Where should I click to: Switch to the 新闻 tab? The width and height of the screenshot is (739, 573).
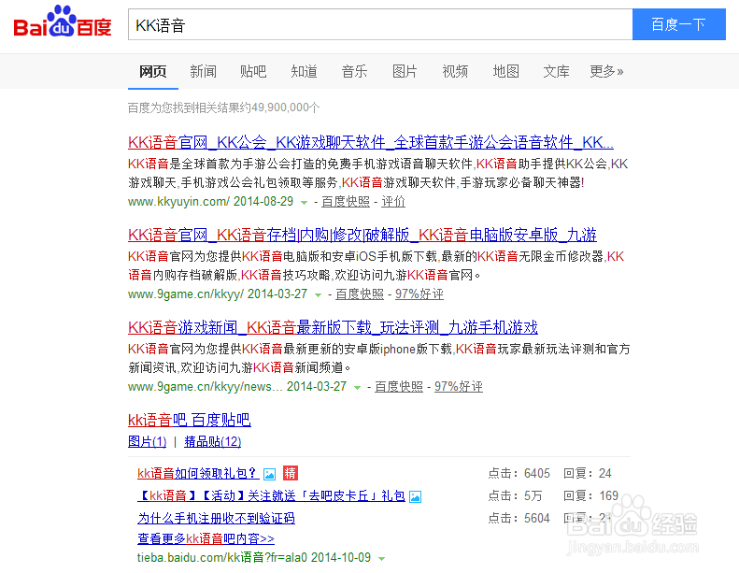(203, 72)
